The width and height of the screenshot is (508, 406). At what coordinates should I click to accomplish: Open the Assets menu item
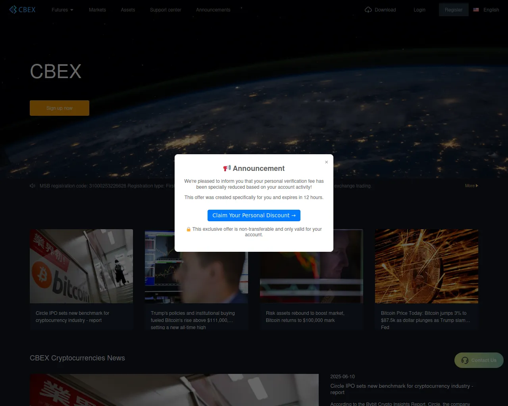[x=128, y=10]
